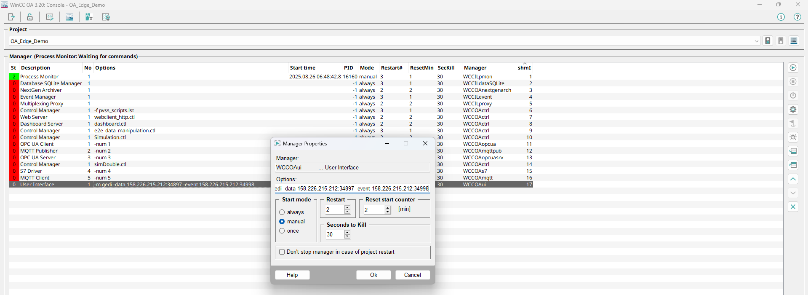Open manager properties gear icon
808x295 pixels.
tap(793, 110)
